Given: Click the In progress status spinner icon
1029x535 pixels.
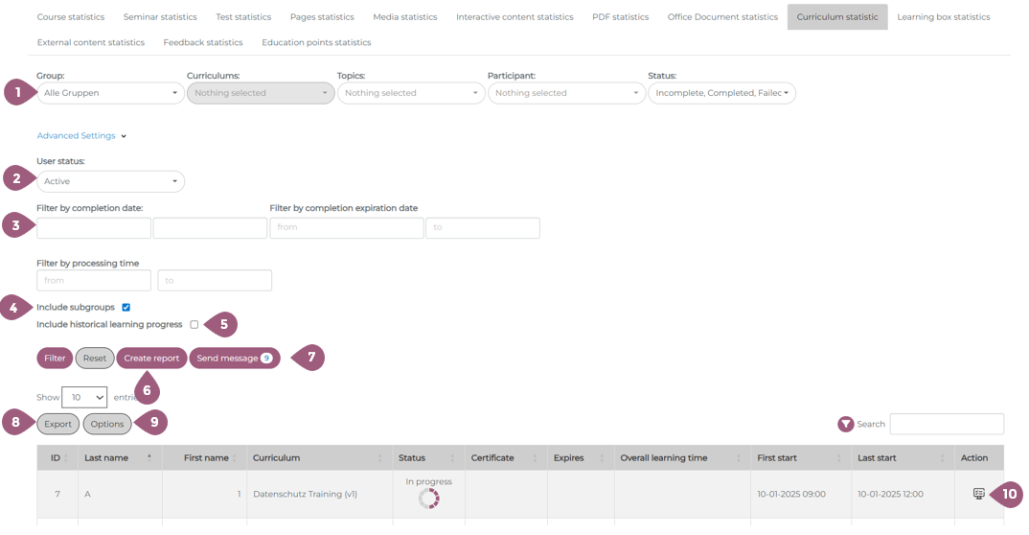Looking at the screenshot, I should coord(428,499).
